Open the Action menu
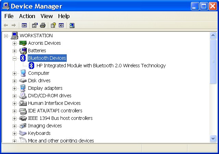This screenshot has width=219, height=154. click(x=27, y=16)
